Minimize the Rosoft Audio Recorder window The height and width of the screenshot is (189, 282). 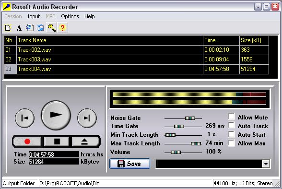pos(258,7)
